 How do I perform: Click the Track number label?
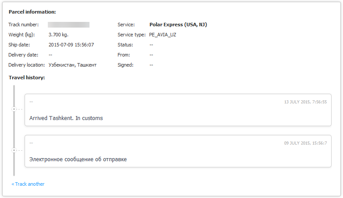tap(24, 25)
